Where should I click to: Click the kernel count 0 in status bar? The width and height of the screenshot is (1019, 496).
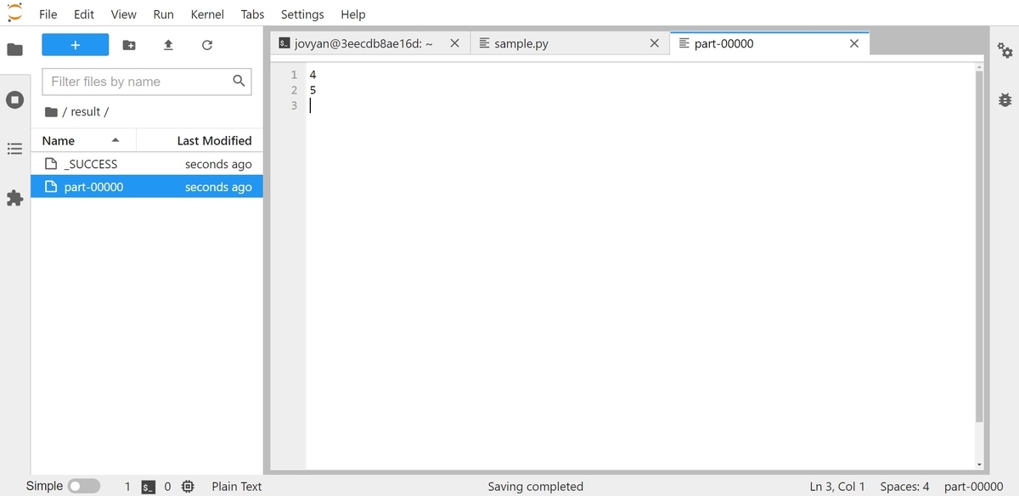(167, 487)
